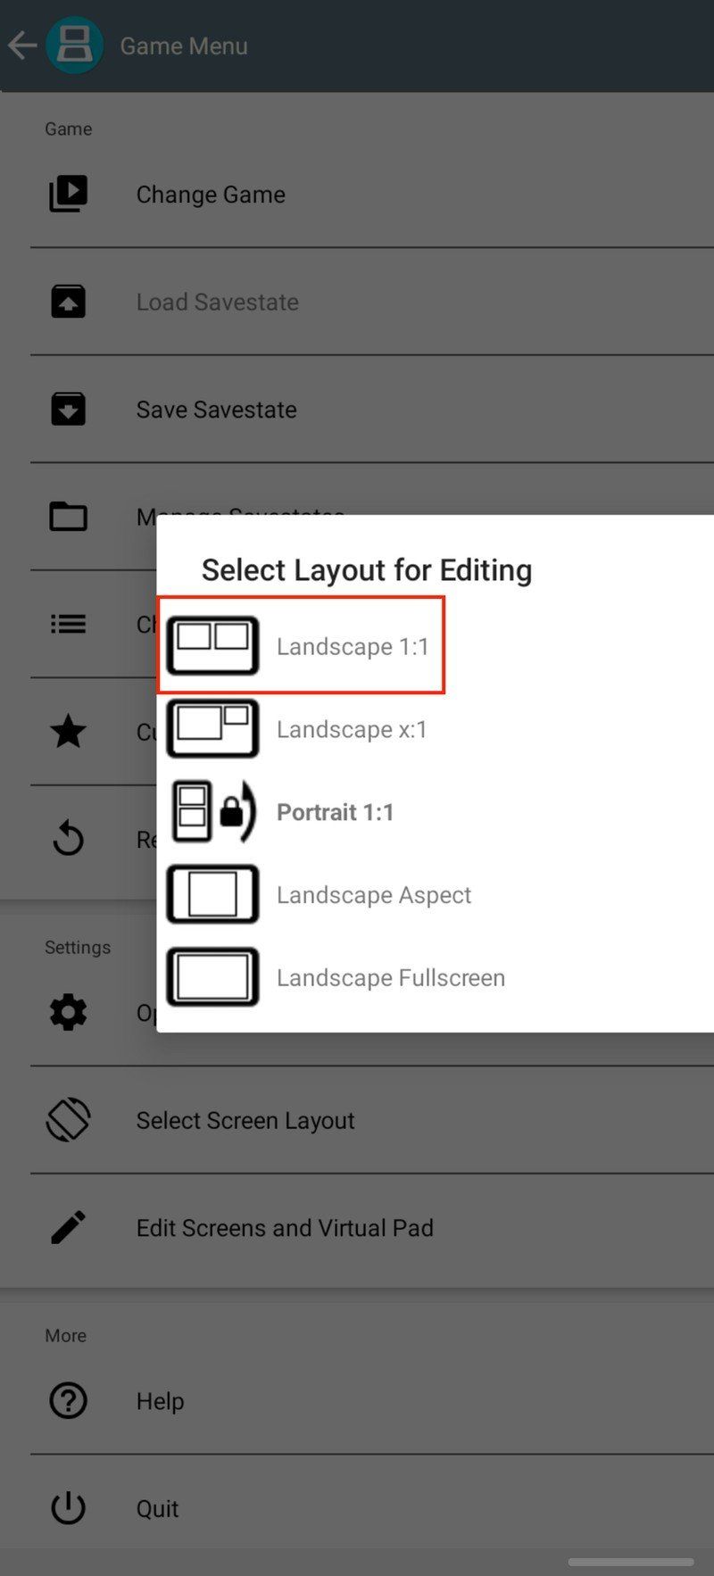
Task: Select the Portrait 1:1 option
Action: 335,811
